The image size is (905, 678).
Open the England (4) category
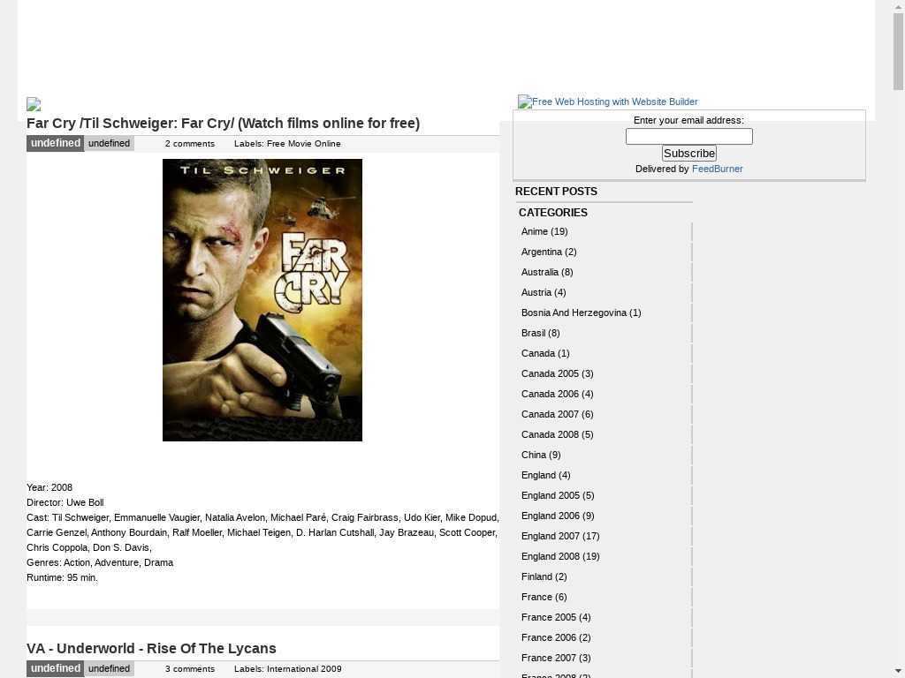pos(545,475)
